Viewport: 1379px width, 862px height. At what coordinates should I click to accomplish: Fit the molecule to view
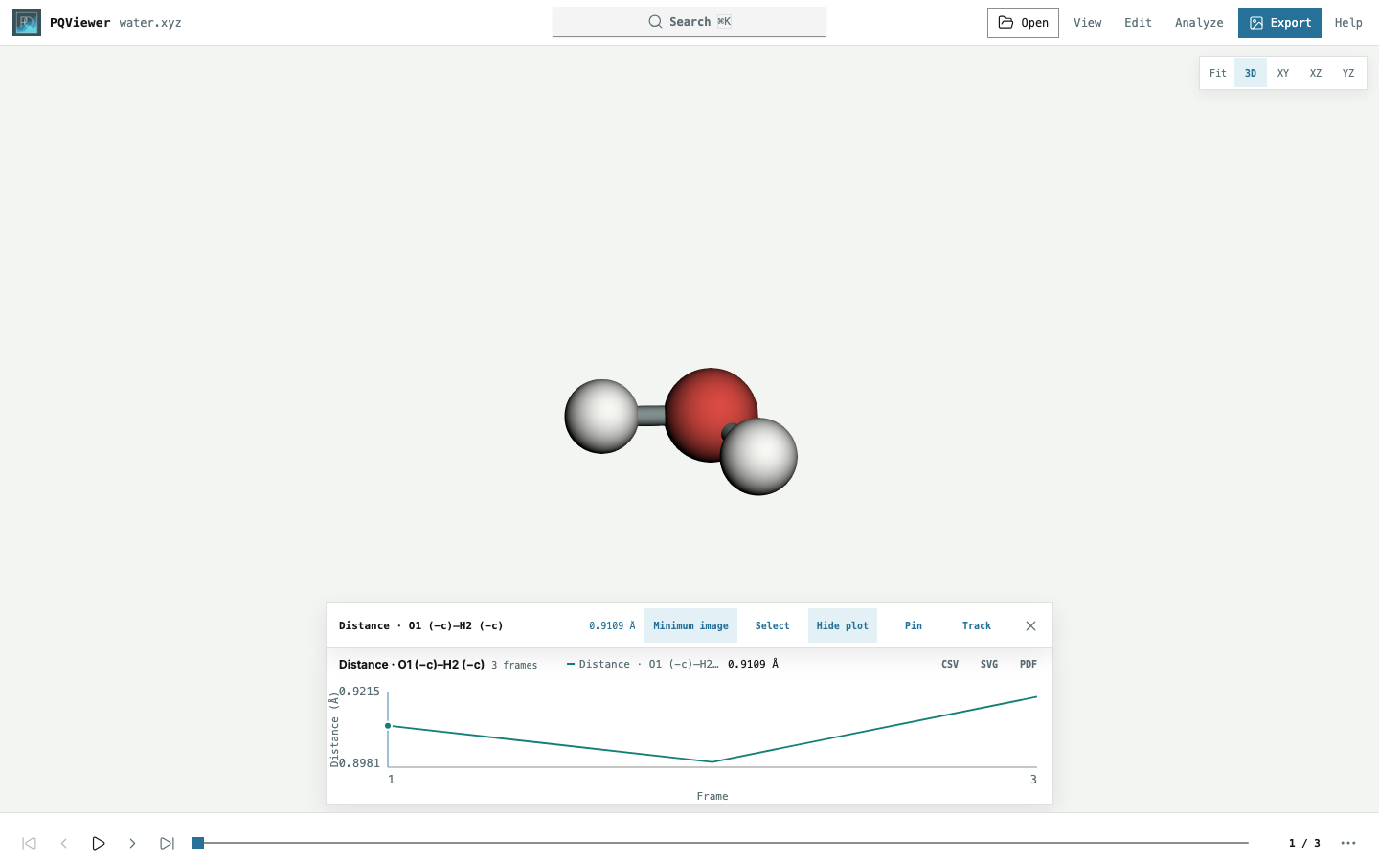[1218, 73]
